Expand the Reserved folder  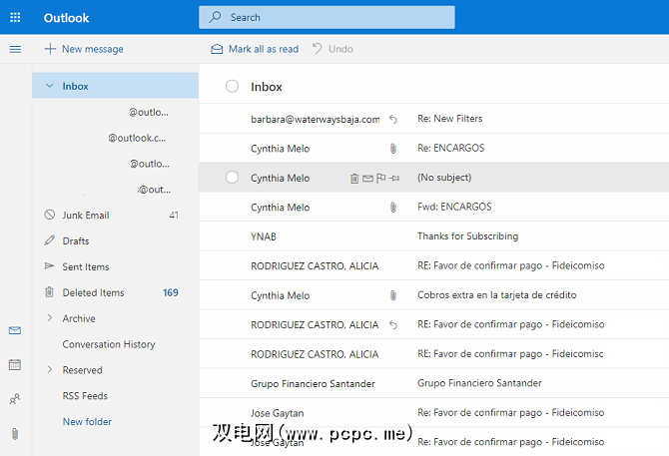pos(50,370)
